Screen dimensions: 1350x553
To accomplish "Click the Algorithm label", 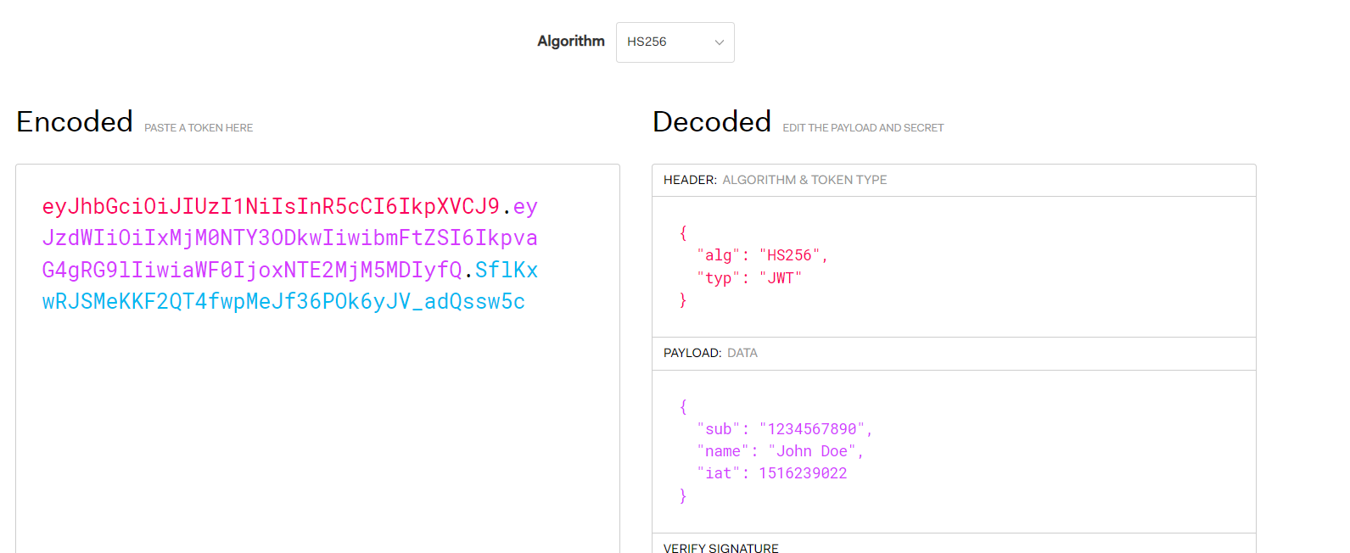I will [x=571, y=41].
